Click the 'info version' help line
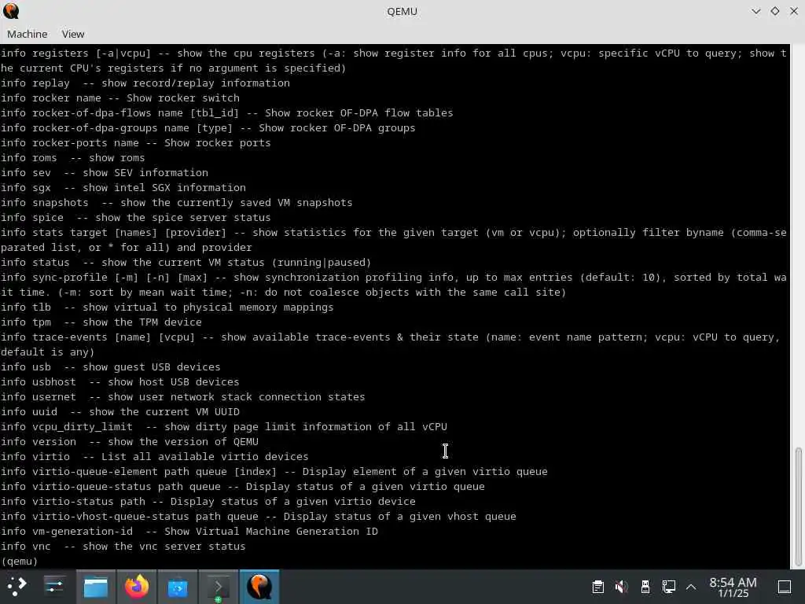Screen dimensions: 805x604 point(130,442)
